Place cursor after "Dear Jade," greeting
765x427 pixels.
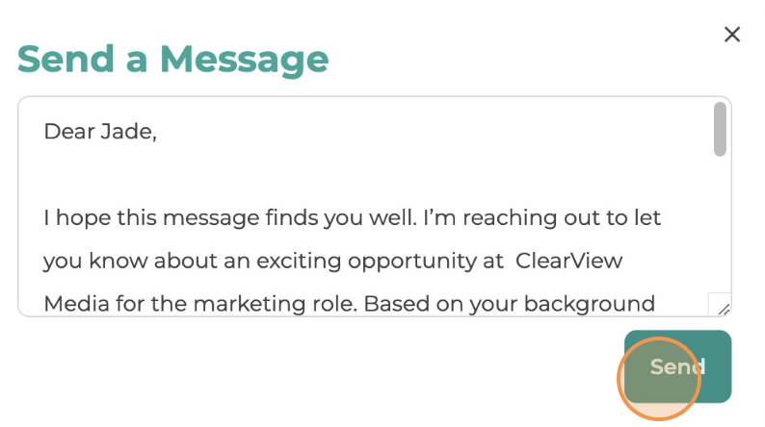pos(158,132)
